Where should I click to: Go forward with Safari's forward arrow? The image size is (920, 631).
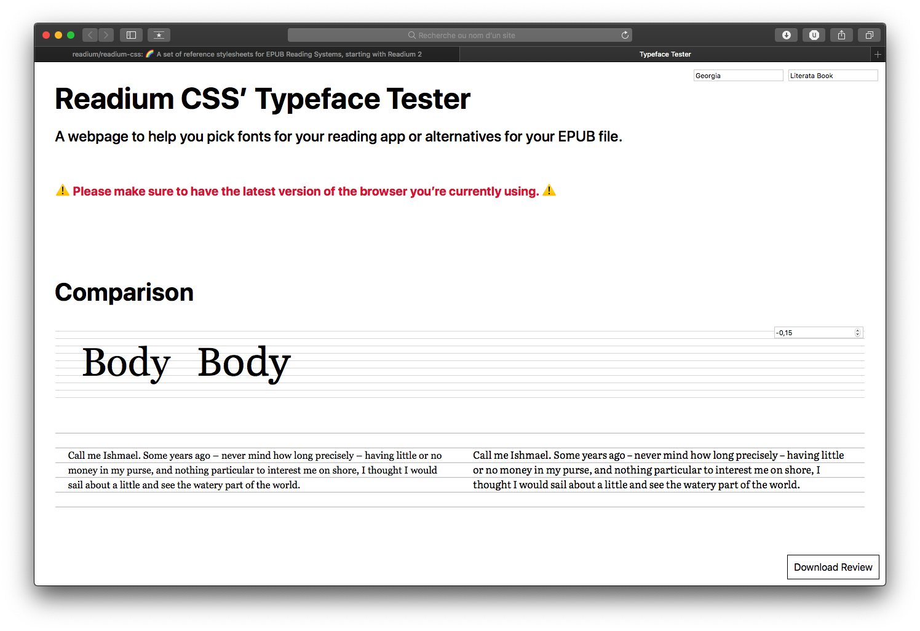(x=106, y=35)
